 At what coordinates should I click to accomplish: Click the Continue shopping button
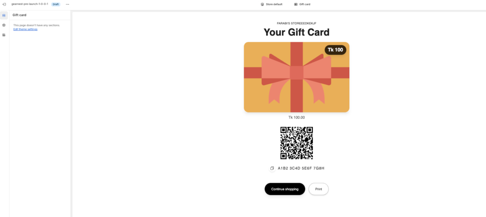tap(285, 189)
